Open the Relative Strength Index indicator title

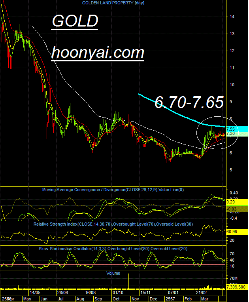tap(113, 224)
